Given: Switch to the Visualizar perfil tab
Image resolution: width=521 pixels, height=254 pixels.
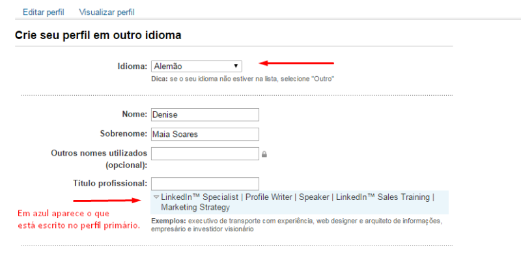Looking at the screenshot, I should [107, 12].
